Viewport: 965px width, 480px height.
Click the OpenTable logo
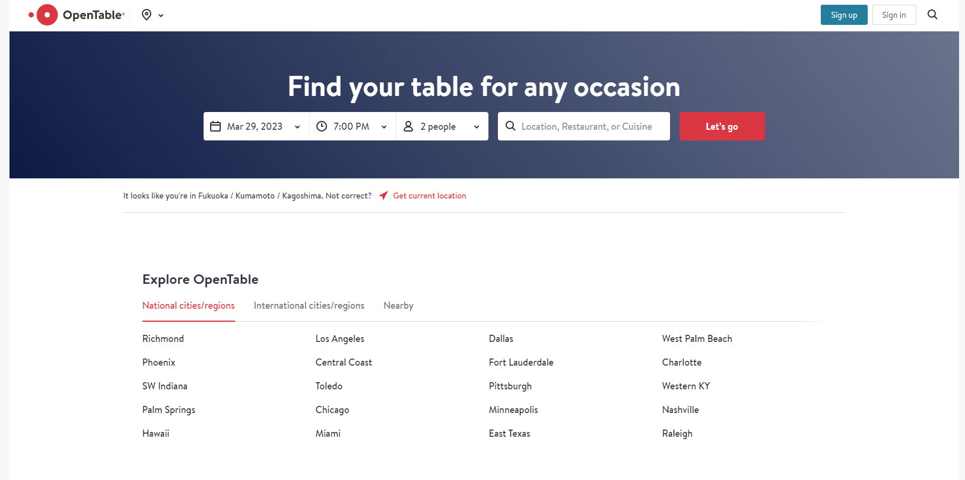tap(77, 15)
